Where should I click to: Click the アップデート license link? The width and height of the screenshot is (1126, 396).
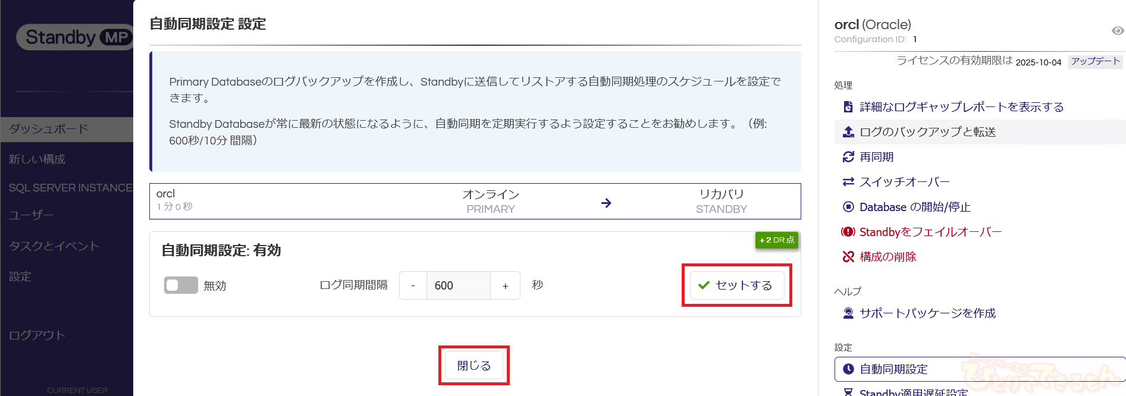pos(1095,62)
